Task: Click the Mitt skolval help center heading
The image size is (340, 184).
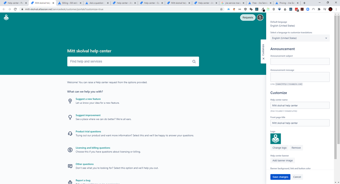Action: [x=89, y=51]
